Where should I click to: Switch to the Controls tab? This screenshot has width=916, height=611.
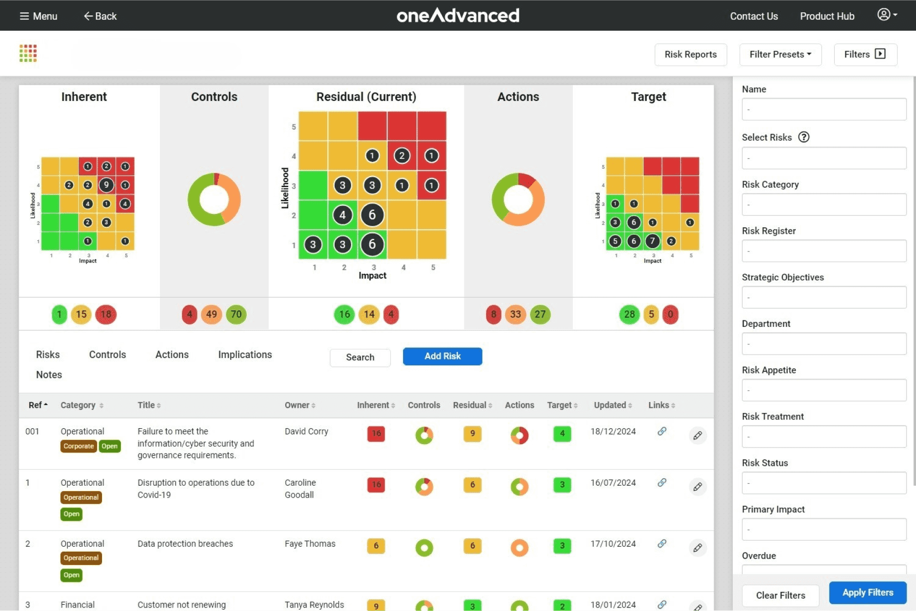(107, 355)
